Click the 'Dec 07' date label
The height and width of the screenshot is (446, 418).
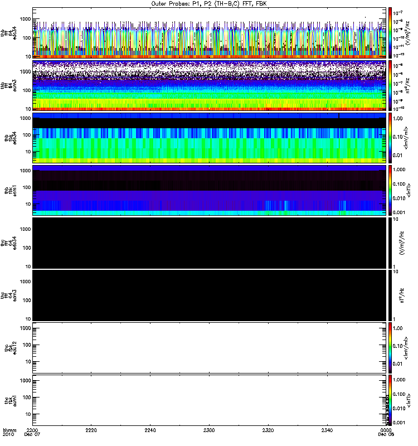(32, 434)
